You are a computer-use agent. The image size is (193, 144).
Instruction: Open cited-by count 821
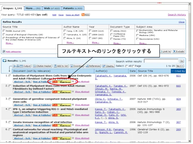click(x=178, y=76)
